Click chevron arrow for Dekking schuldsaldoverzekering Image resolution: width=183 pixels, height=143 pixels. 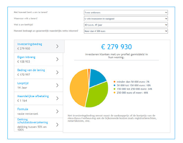point(57,125)
